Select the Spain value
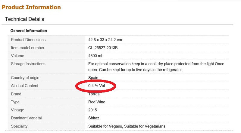Screen dimensions: 241x133 93,78
